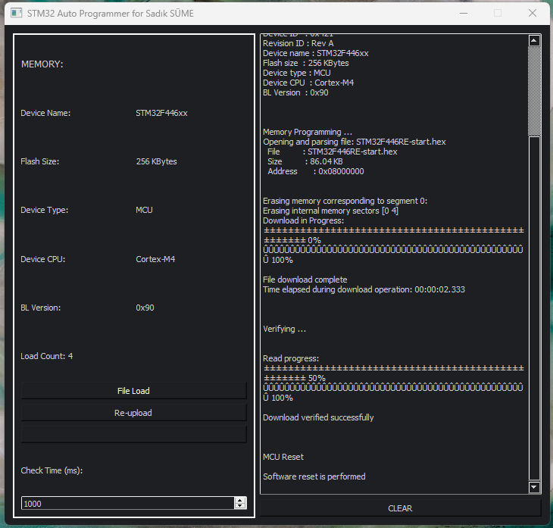
Task: Click the STM32F446xx value in memory panel
Action: 161,113
